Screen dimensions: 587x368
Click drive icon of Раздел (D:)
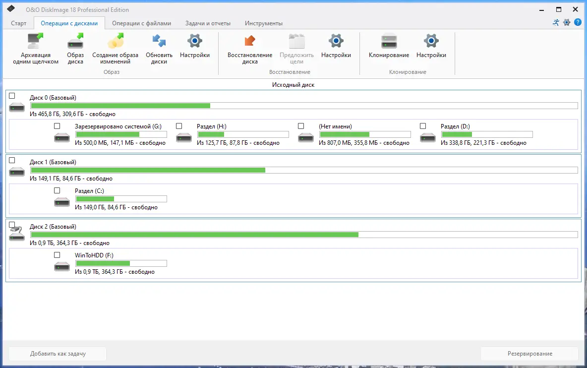coord(428,137)
